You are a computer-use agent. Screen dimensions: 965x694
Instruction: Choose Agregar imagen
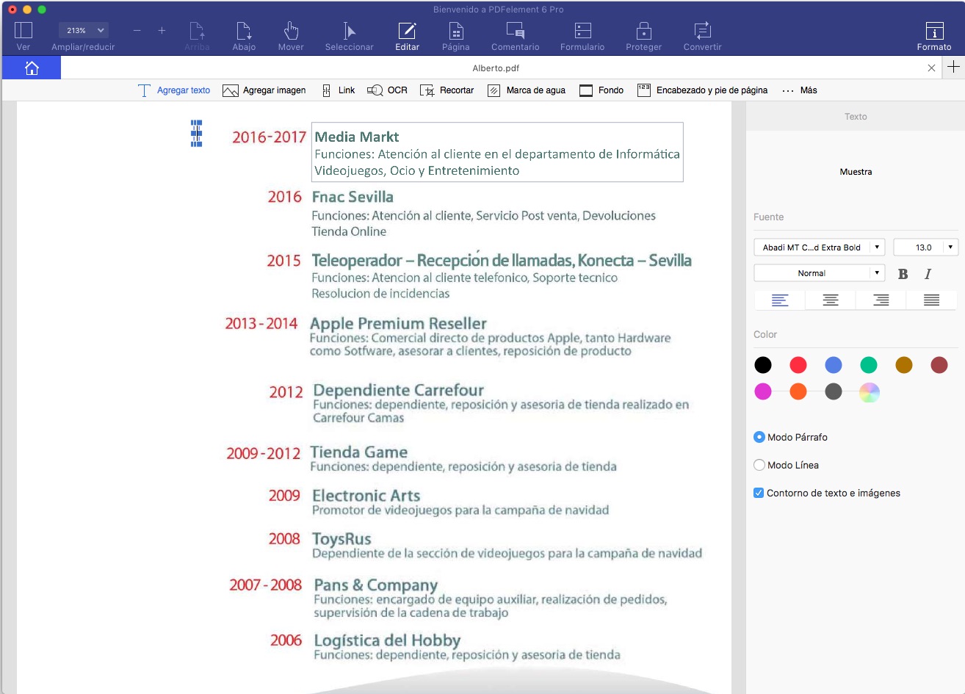[264, 90]
